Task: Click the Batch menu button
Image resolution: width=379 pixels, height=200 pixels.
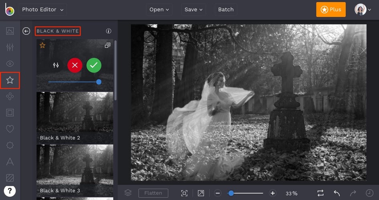Action: [226, 10]
